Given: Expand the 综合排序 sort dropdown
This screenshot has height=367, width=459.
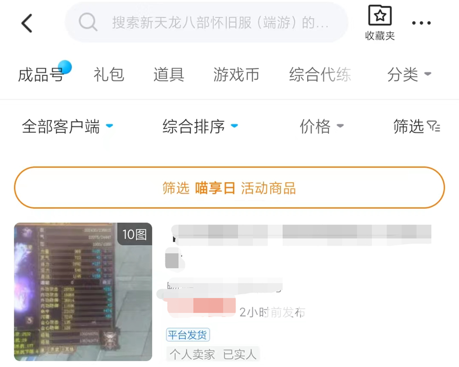Looking at the screenshot, I should coord(200,126).
